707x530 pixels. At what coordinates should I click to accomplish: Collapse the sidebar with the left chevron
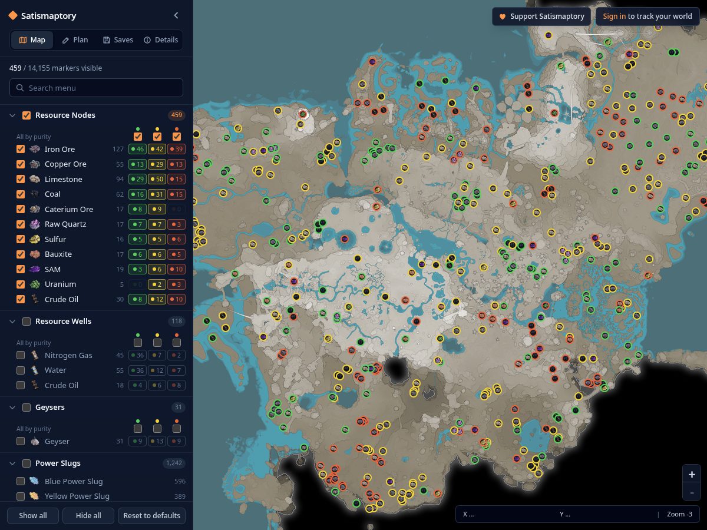tap(176, 16)
